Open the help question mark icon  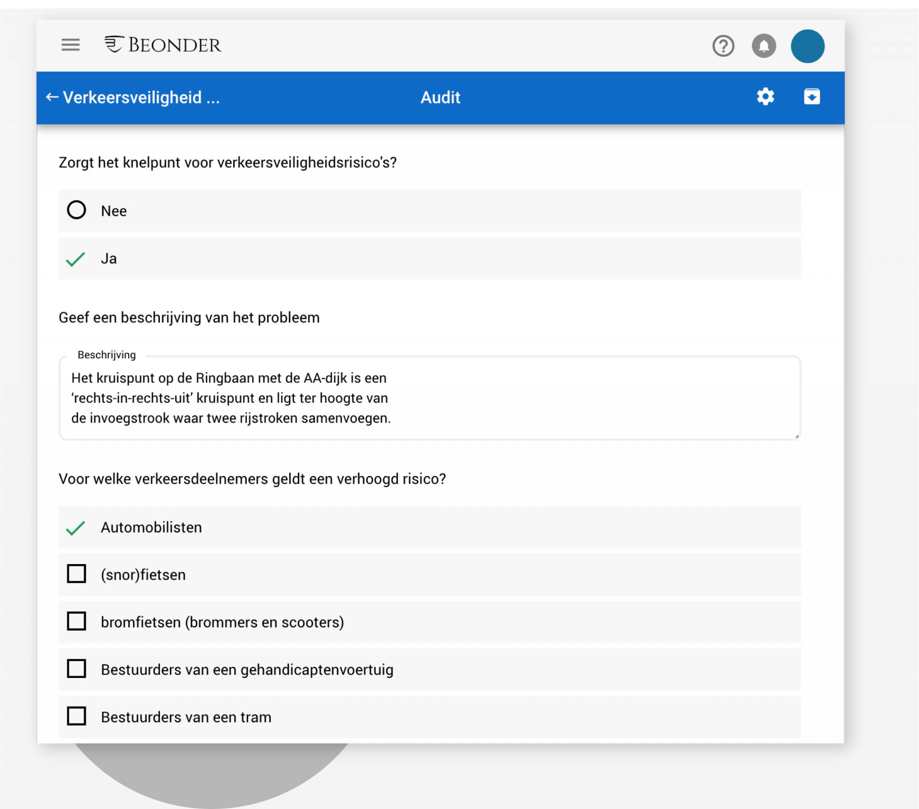tap(723, 46)
